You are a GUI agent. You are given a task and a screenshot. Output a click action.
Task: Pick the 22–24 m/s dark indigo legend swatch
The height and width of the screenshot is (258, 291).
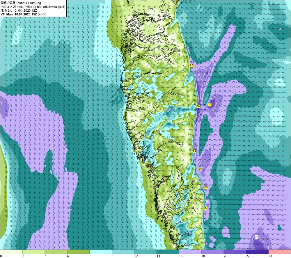tap(257, 252)
